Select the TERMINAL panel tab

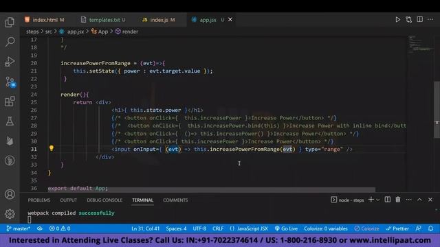[142, 200]
